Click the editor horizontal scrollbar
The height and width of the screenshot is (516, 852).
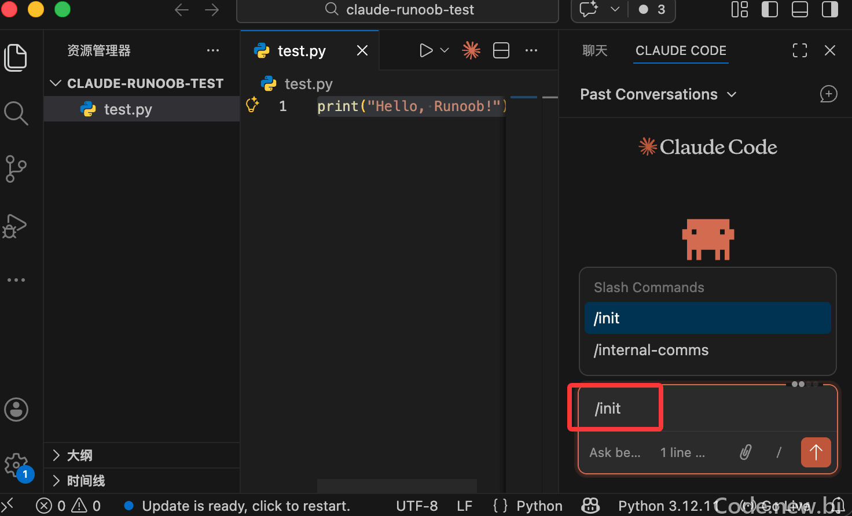(x=396, y=486)
